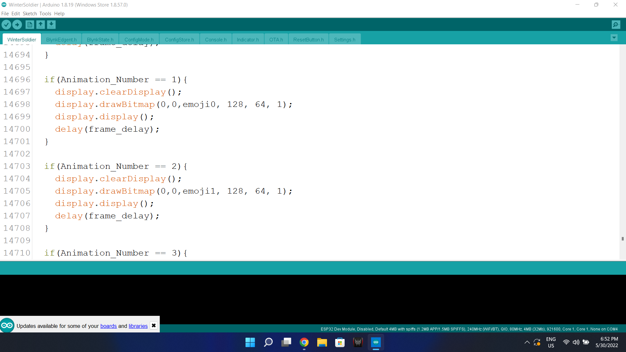Open the New Sketch icon

point(29,24)
